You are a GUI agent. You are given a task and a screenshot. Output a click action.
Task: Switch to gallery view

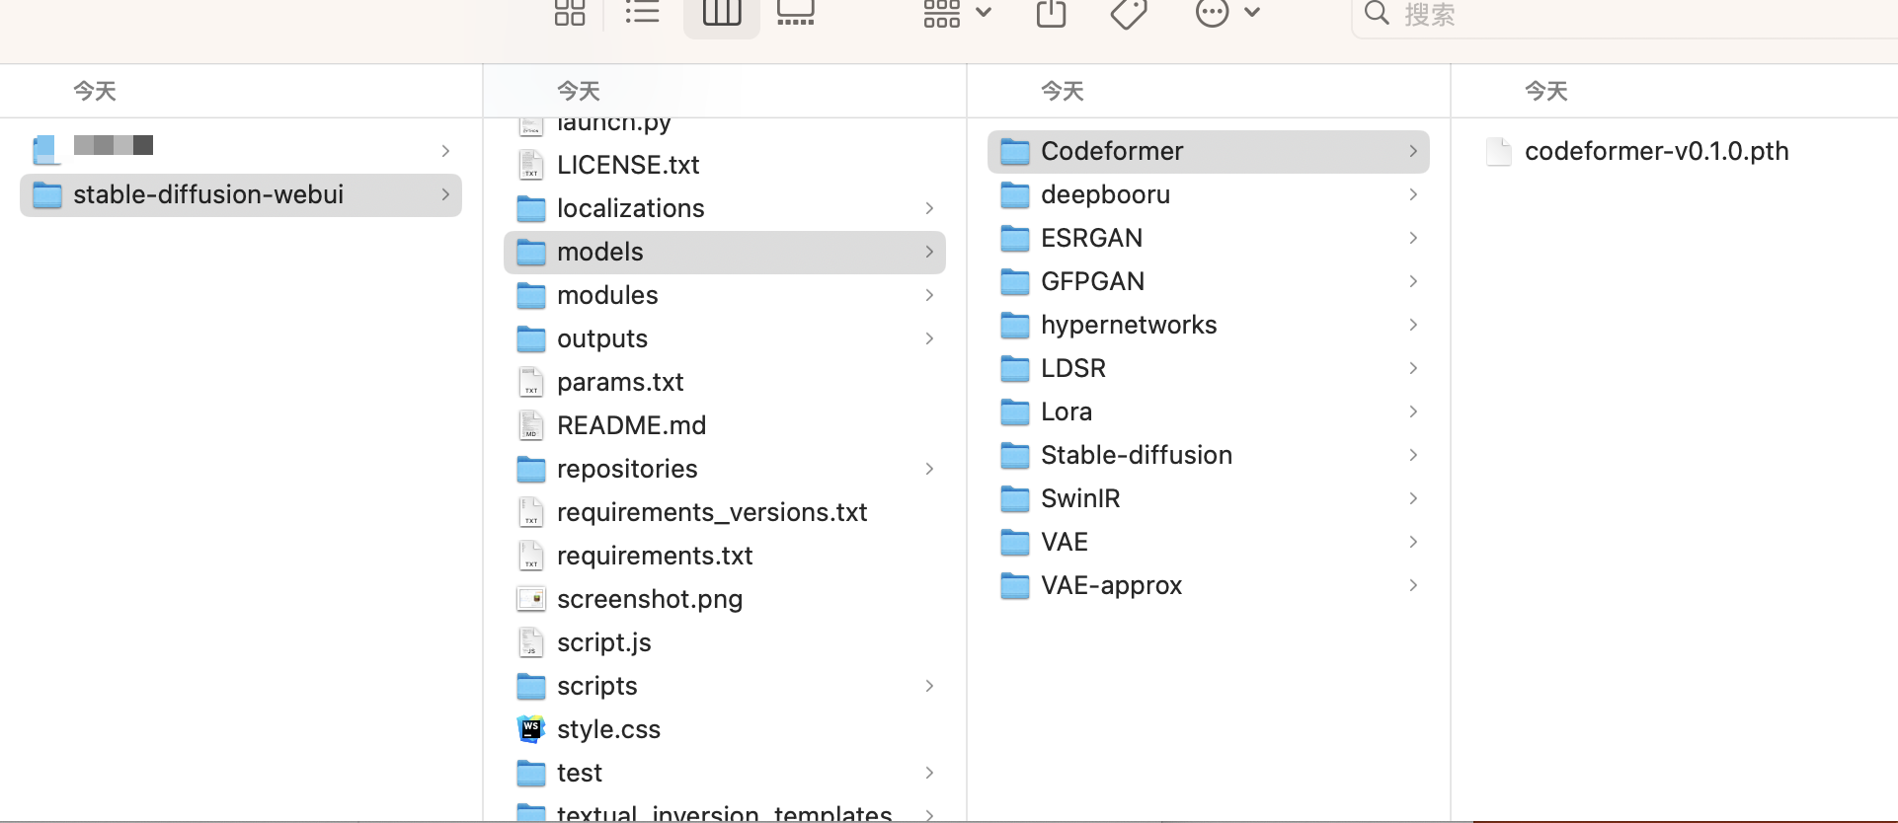point(796,12)
